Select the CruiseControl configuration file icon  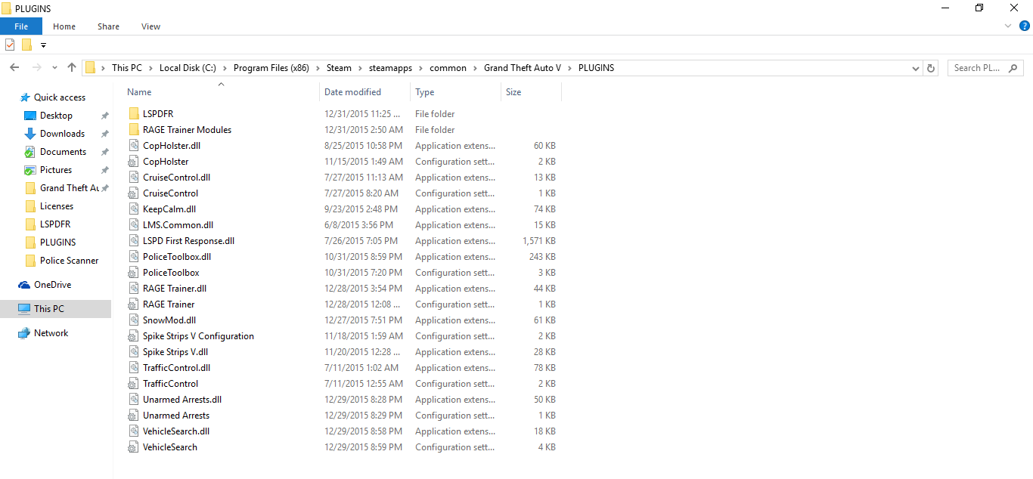point(134,193)
